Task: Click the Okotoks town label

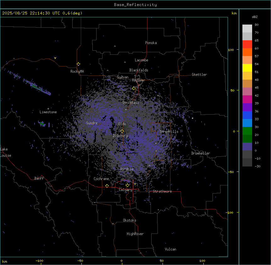Action: pyautogui.click(x=130, y=220)
